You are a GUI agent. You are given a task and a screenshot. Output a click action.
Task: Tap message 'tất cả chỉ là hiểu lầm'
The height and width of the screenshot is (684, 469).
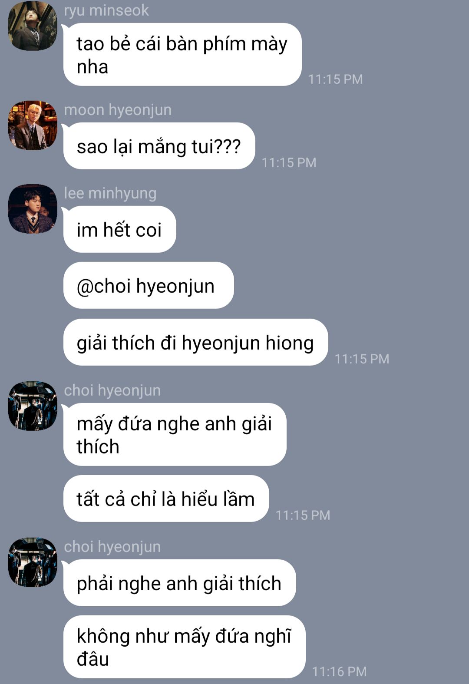click(166, 499)
